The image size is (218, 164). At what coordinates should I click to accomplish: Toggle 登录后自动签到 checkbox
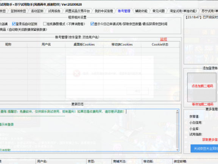click(14, 24)
